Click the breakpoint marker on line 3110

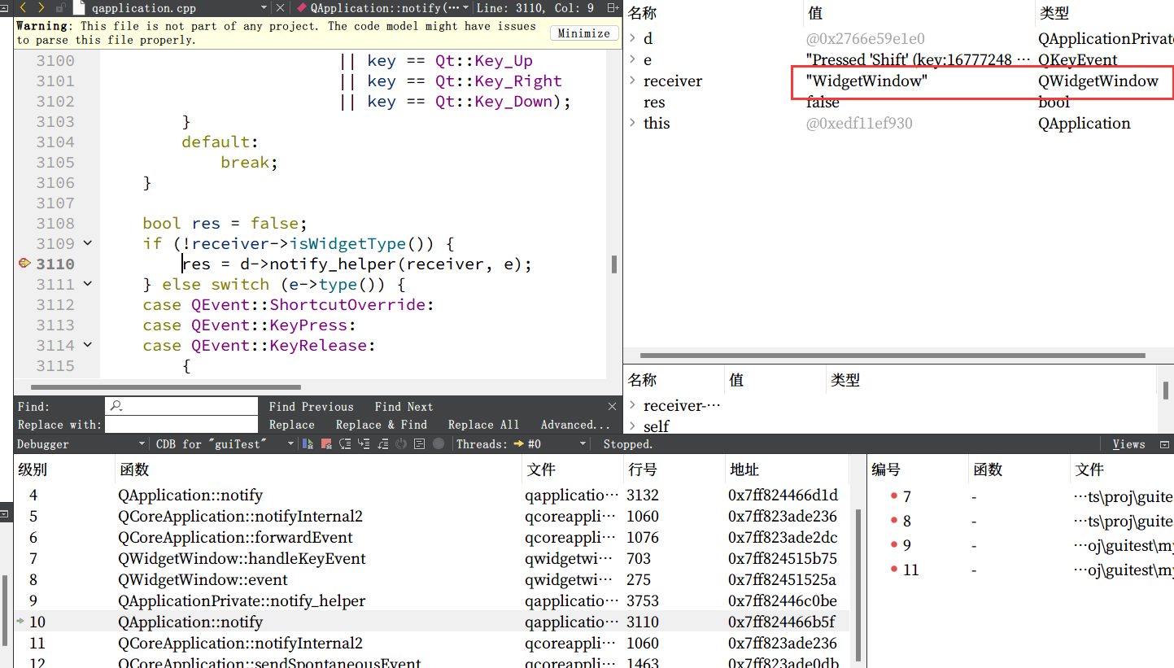click(24, 264)
